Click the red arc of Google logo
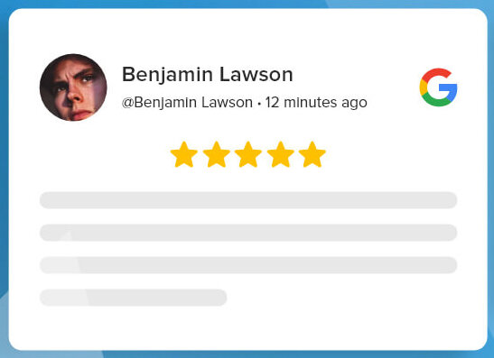The height and width of the screenshot is (358, 494). [x=436, y=76]
